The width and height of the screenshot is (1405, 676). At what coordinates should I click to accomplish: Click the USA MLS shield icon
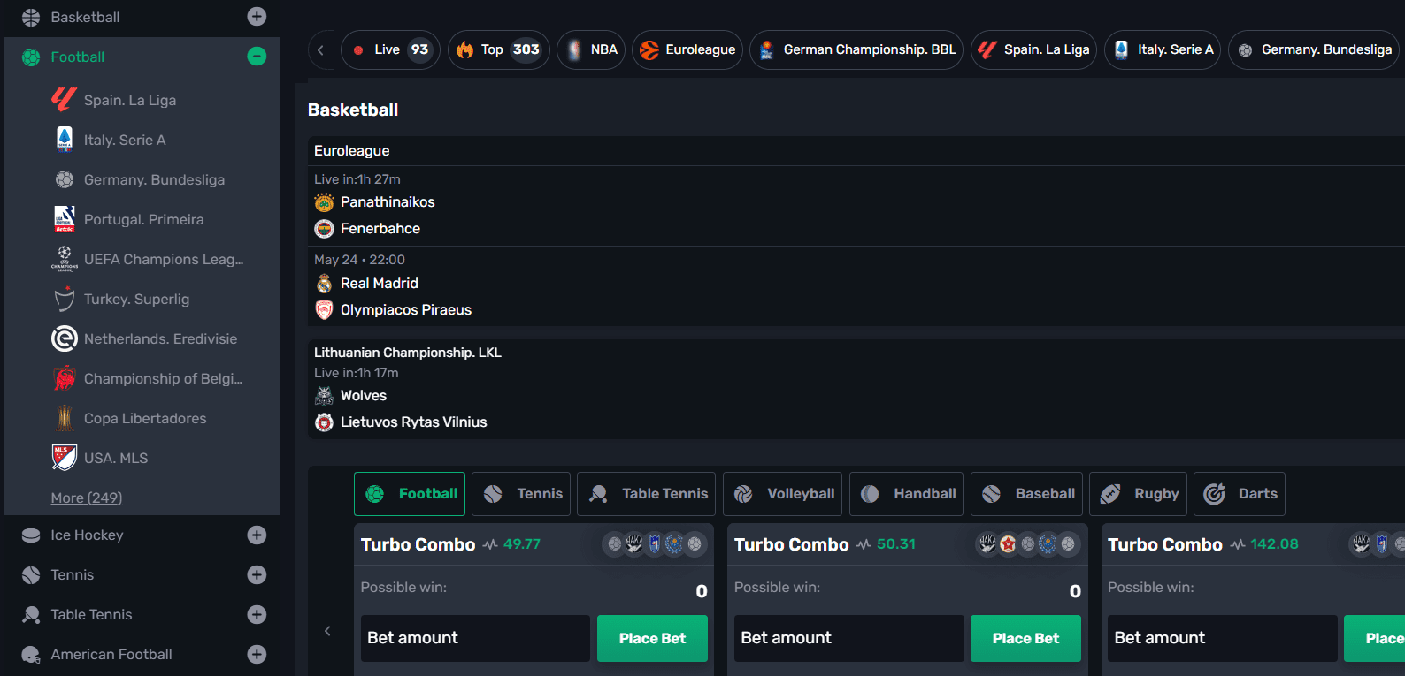coord(65,458)
